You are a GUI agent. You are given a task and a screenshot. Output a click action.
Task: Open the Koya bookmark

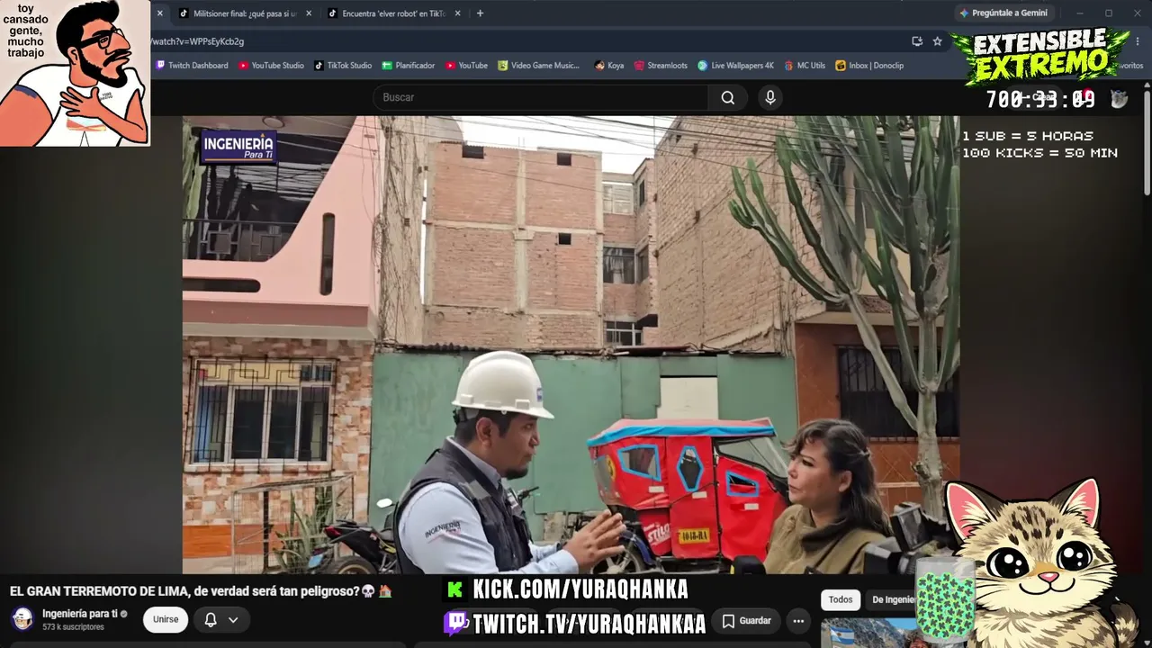click(609, 66)
